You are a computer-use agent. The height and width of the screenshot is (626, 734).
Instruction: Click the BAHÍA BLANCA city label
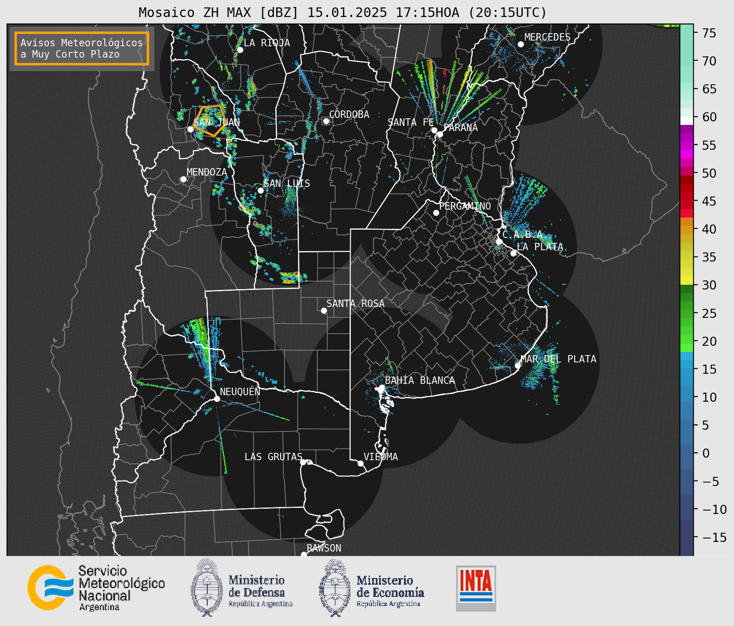click(x=420, y=380)
